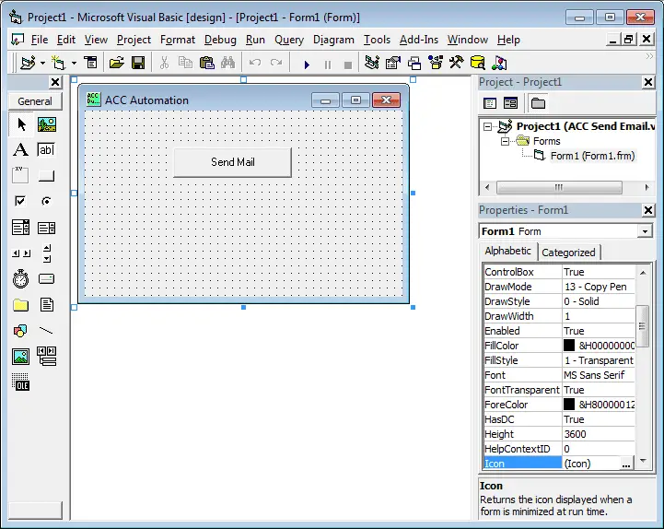Open the Object Browser toolbar icon

(436, 64)
